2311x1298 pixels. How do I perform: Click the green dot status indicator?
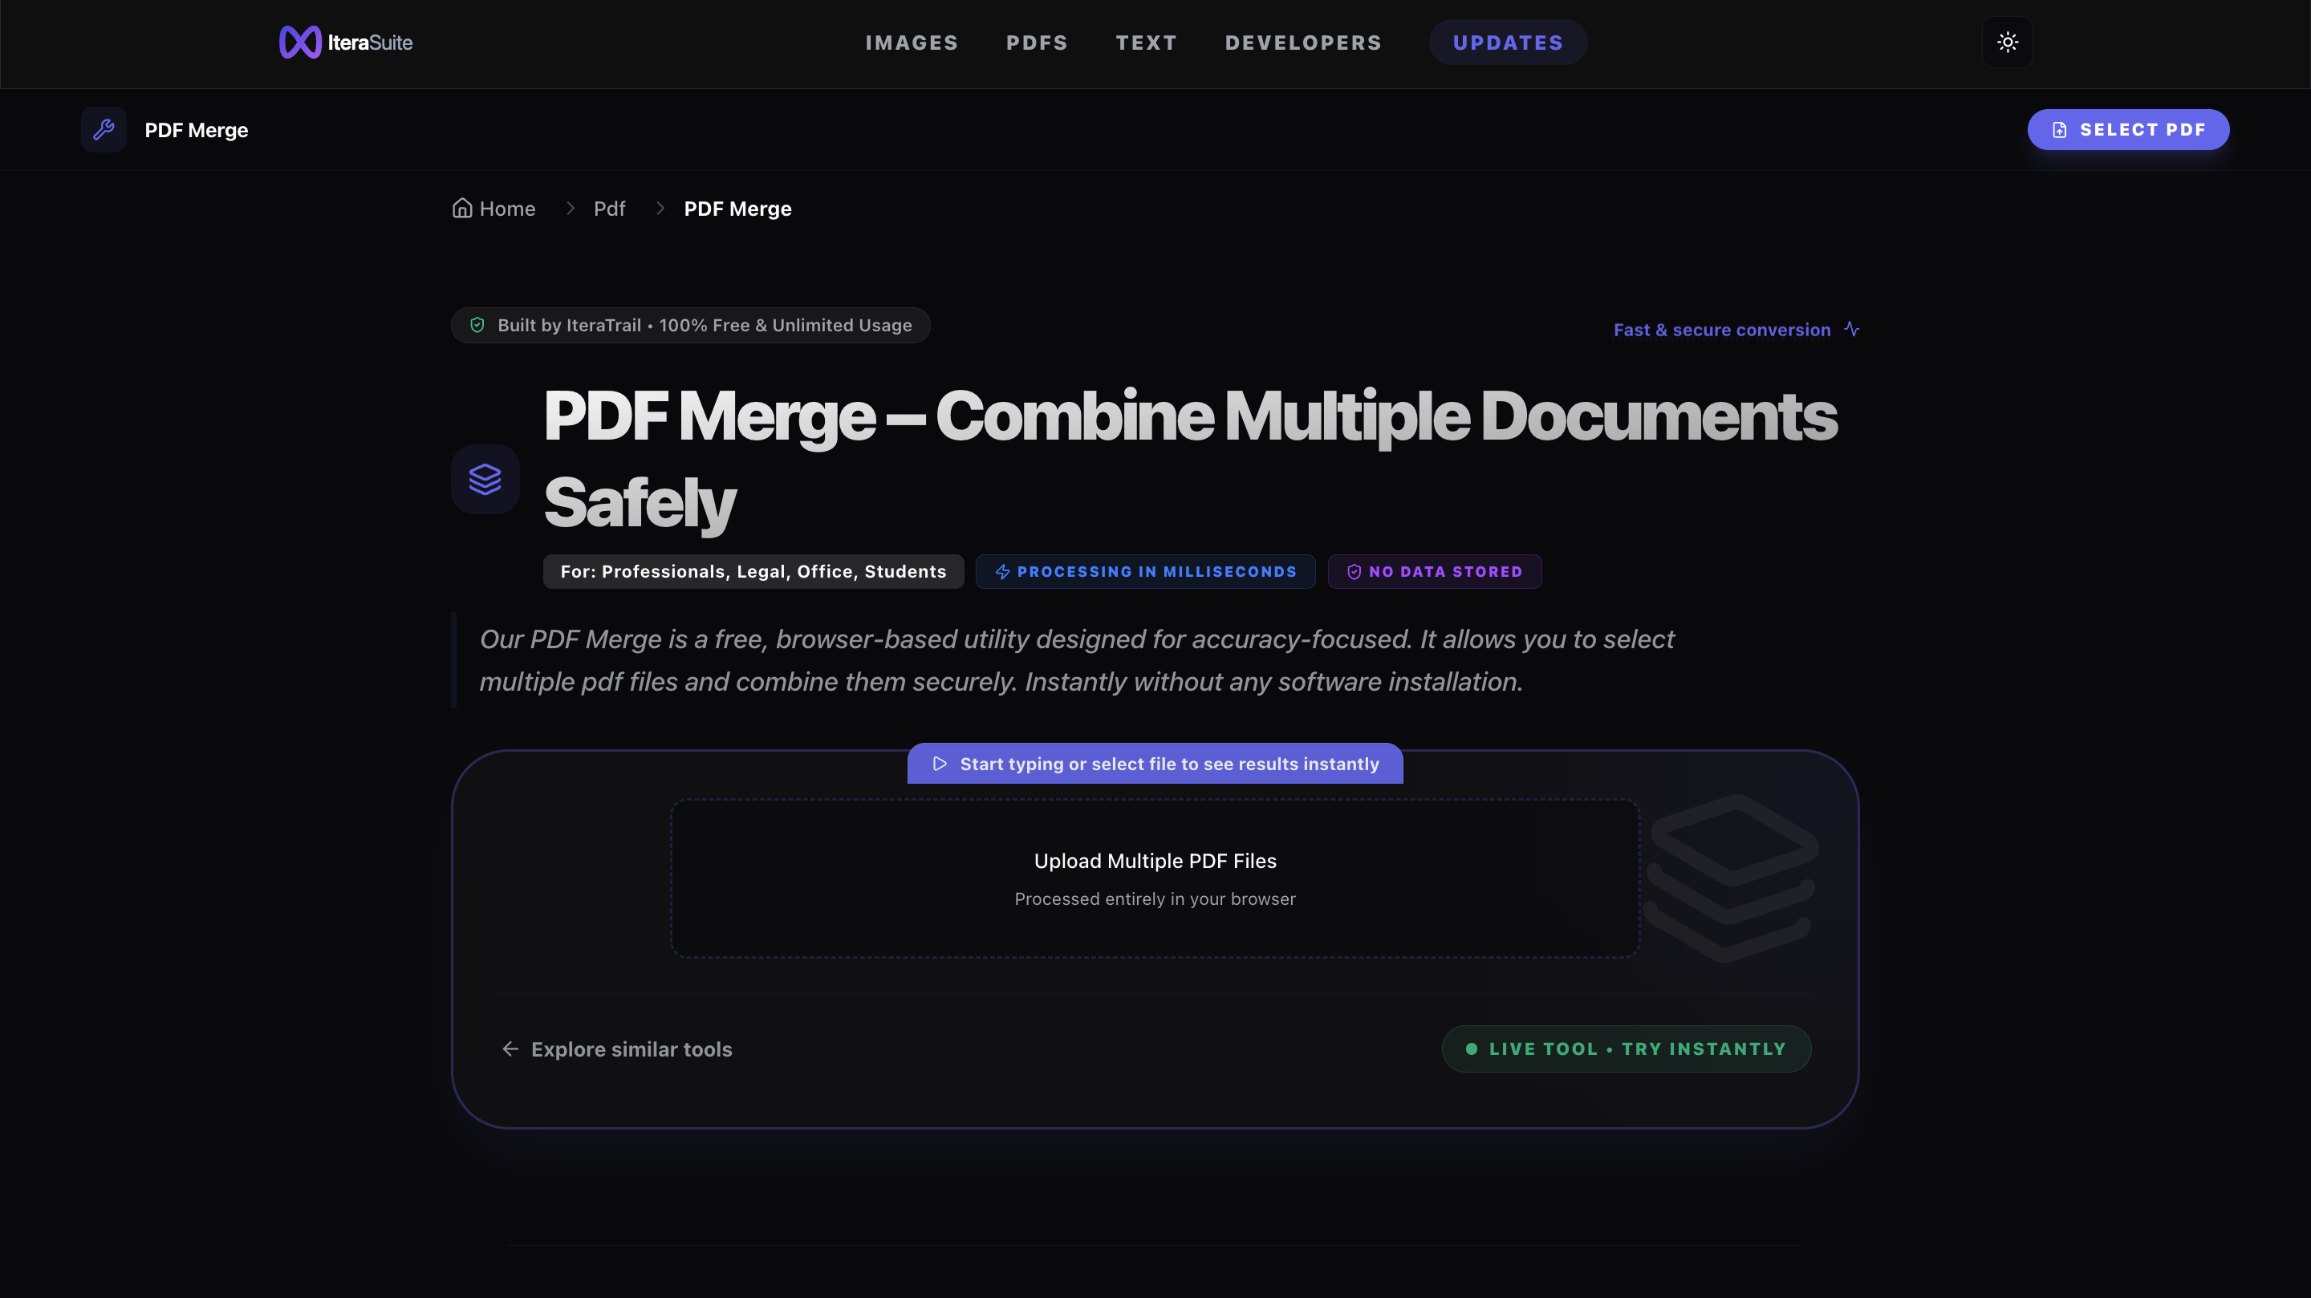[x=1472, y=1049]
